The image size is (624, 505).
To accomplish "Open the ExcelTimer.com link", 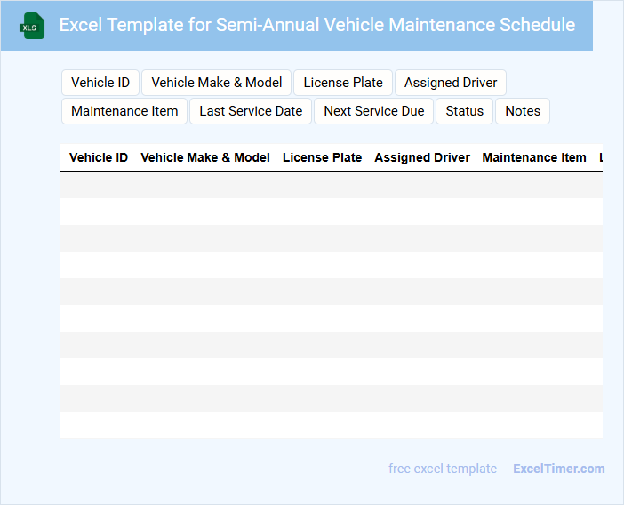I will pyautogui.click(x=558, y=469).
